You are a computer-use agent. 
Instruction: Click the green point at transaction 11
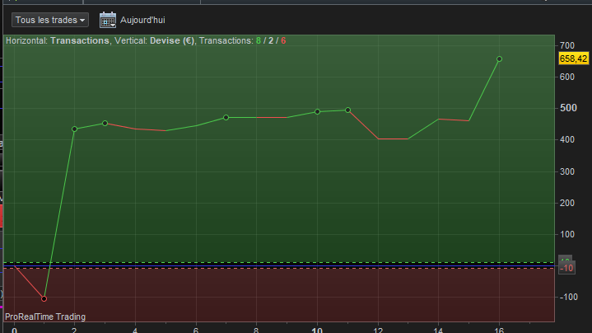point(347,110)
